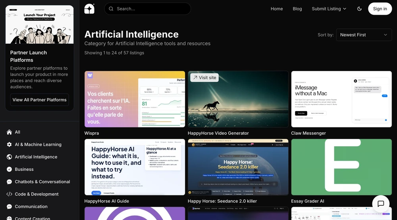Screen dimensions: 397x220
Task: Click View All Partner Platforms button
Action: coord(39,100)
